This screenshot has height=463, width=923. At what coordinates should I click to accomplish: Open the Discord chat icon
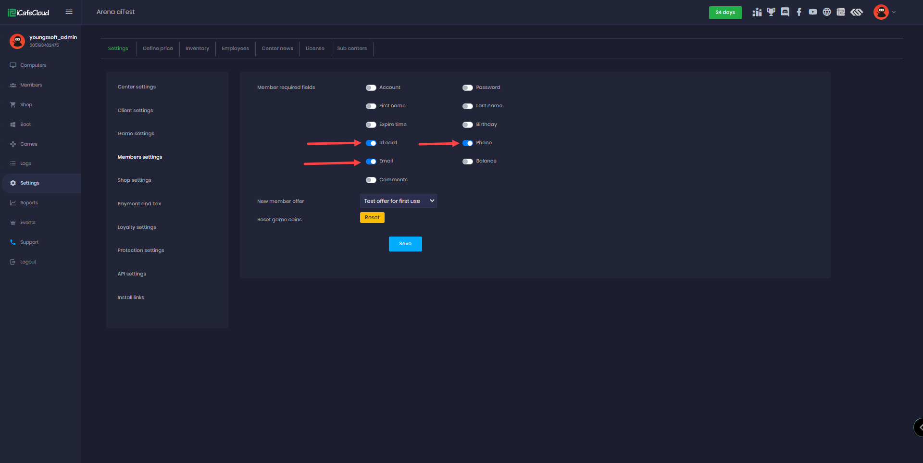pos(785,12)
